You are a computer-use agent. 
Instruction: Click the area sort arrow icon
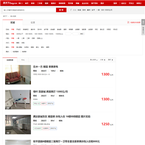112,60
